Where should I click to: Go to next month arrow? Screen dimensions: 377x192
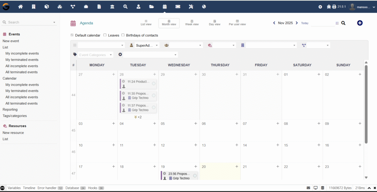coord(297,23)
